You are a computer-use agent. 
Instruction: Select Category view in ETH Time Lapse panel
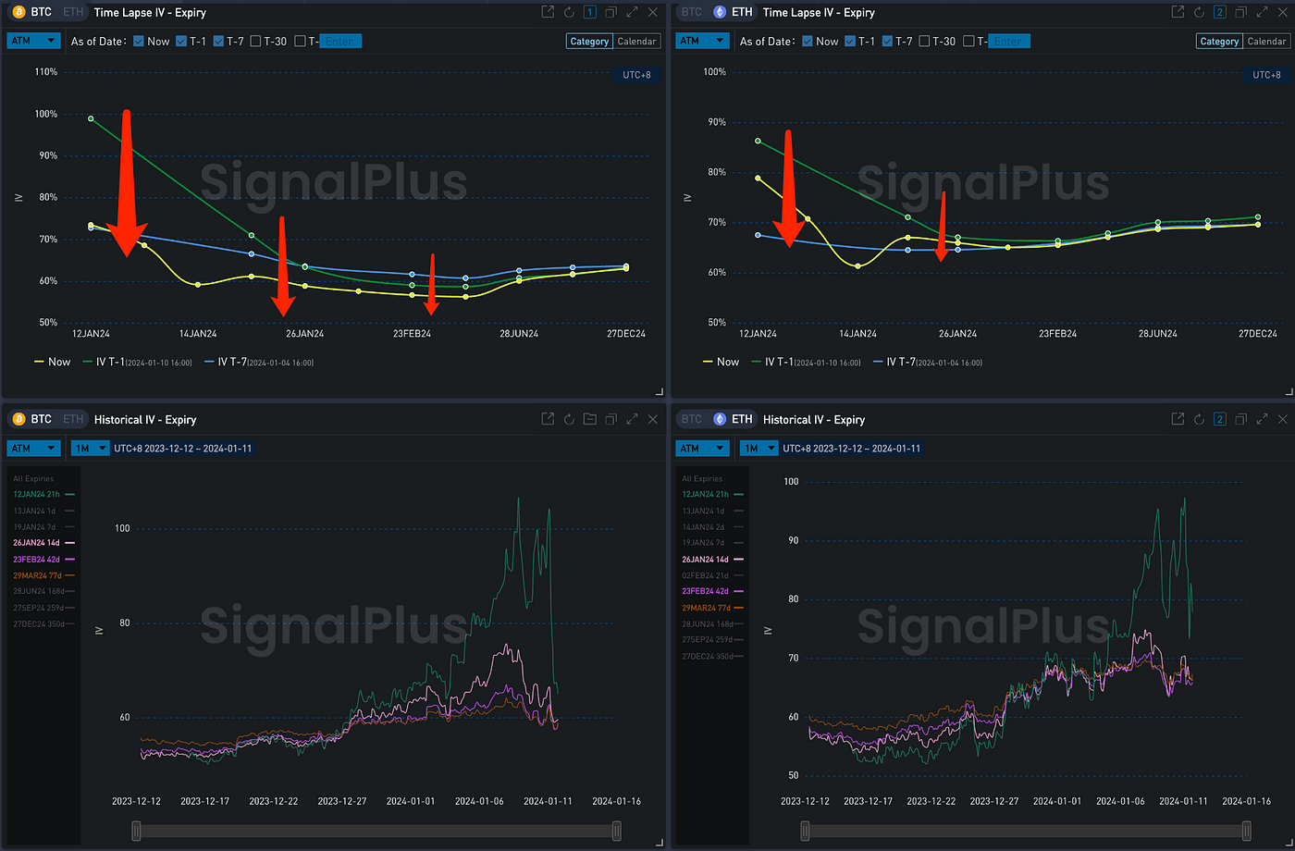(1219, 41)
